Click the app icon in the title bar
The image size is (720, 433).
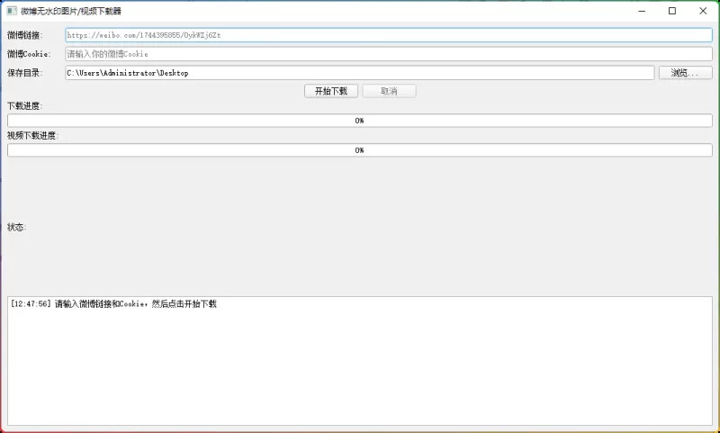[12, 11]
